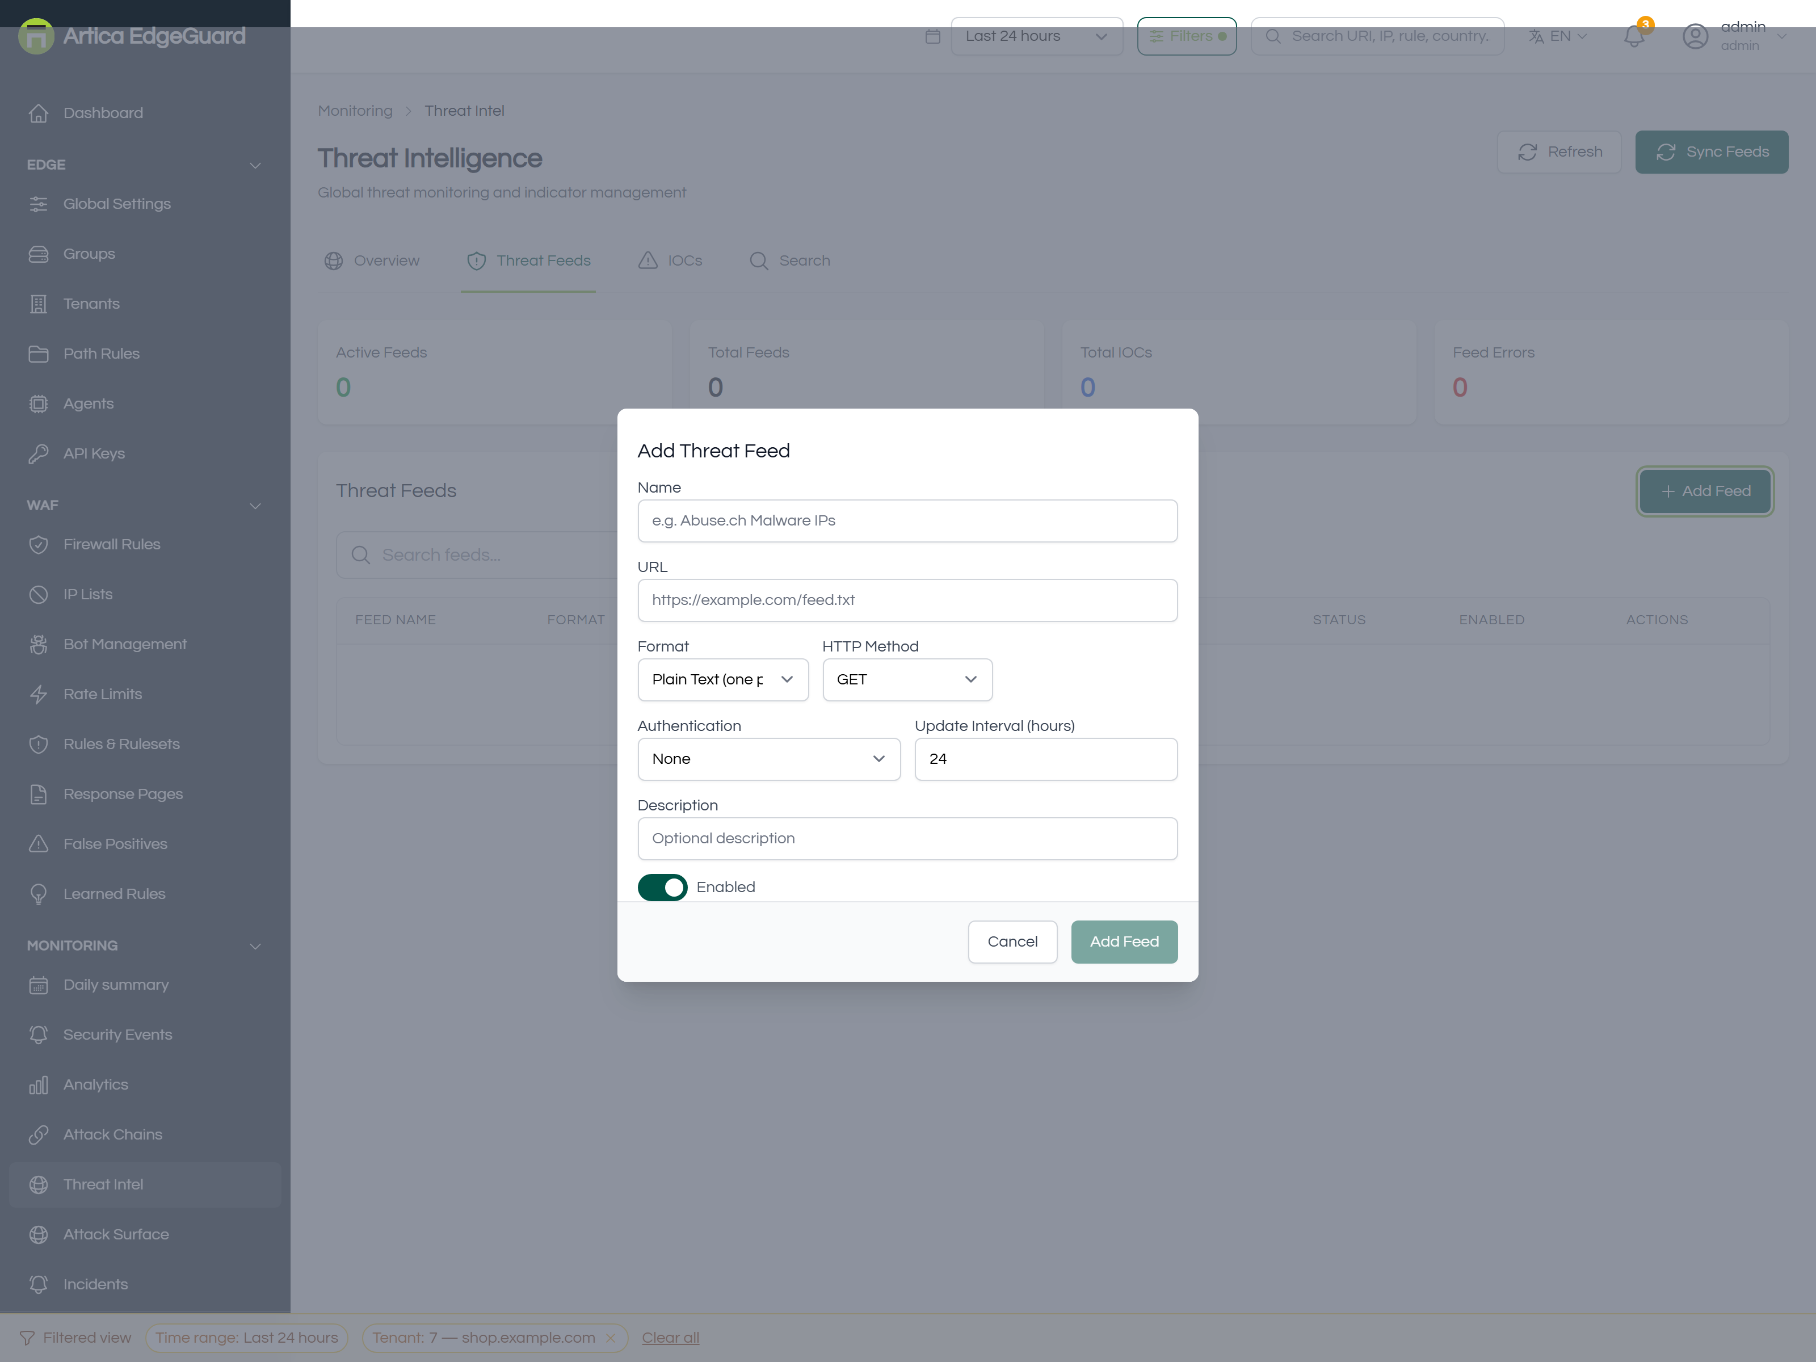Click the Refresh button
Screen dimensions: 1816x1362
pyautogui.click(x=1559, y=152)
